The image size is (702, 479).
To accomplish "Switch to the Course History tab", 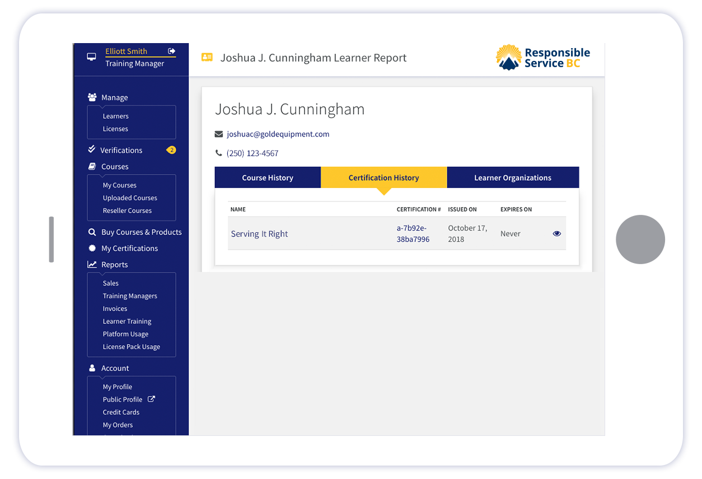I will pyautogui.click(x=268, y=178).
